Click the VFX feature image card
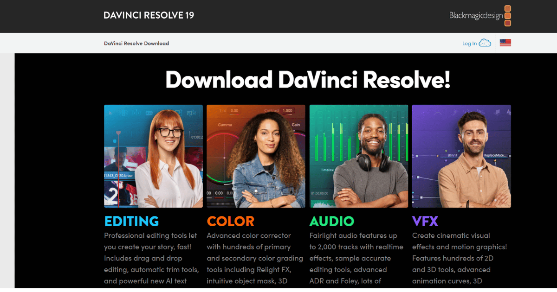The width and height of the screenshot is (557, 292). click(x=461, y=156)
